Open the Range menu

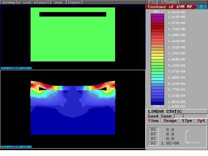[170, 121]
